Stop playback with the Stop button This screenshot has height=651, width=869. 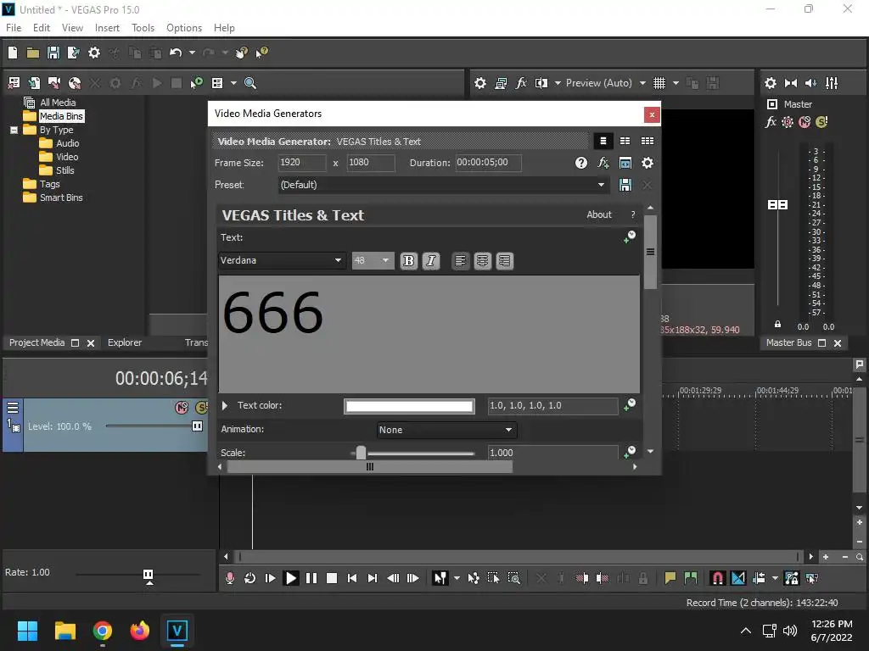pos(332,578)
